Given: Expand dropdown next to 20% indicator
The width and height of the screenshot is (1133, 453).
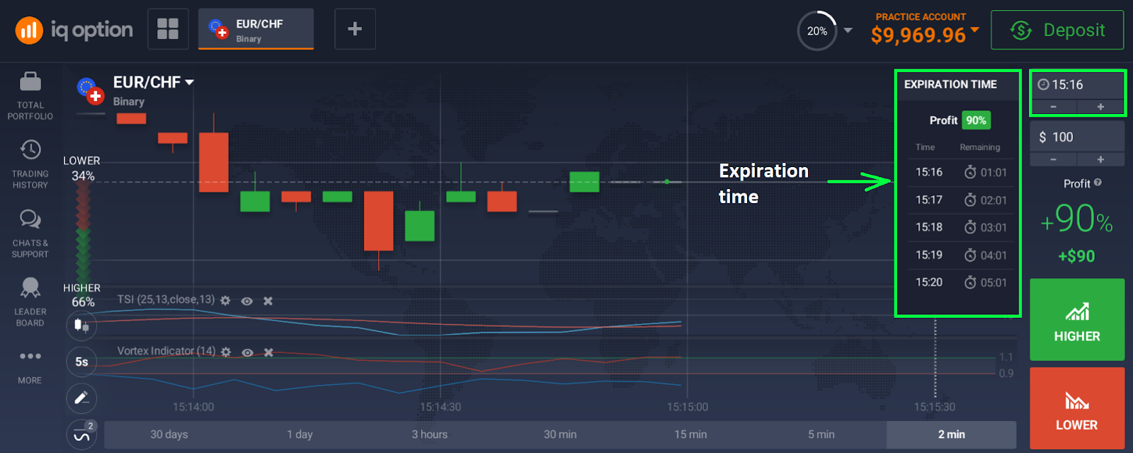Looking at the screenshot, I should (x=848, y=30).
